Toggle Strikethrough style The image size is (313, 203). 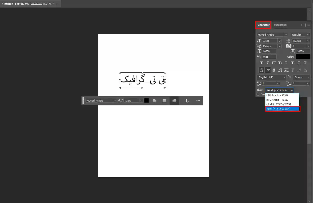click(305, 63)
